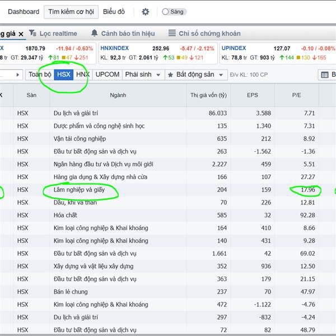336x336 pixels.
Task: Select the Toàn bộ exchange filter
Action: click(x=40, y=74)
